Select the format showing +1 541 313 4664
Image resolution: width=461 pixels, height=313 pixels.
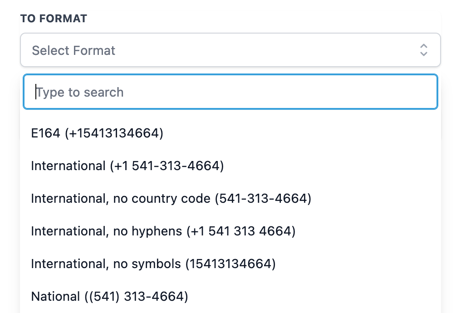163,231
